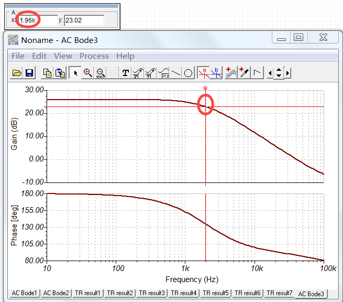The image size is (343, 302).
Task: Expand the Process menu
Action: [x=94, y=56]
